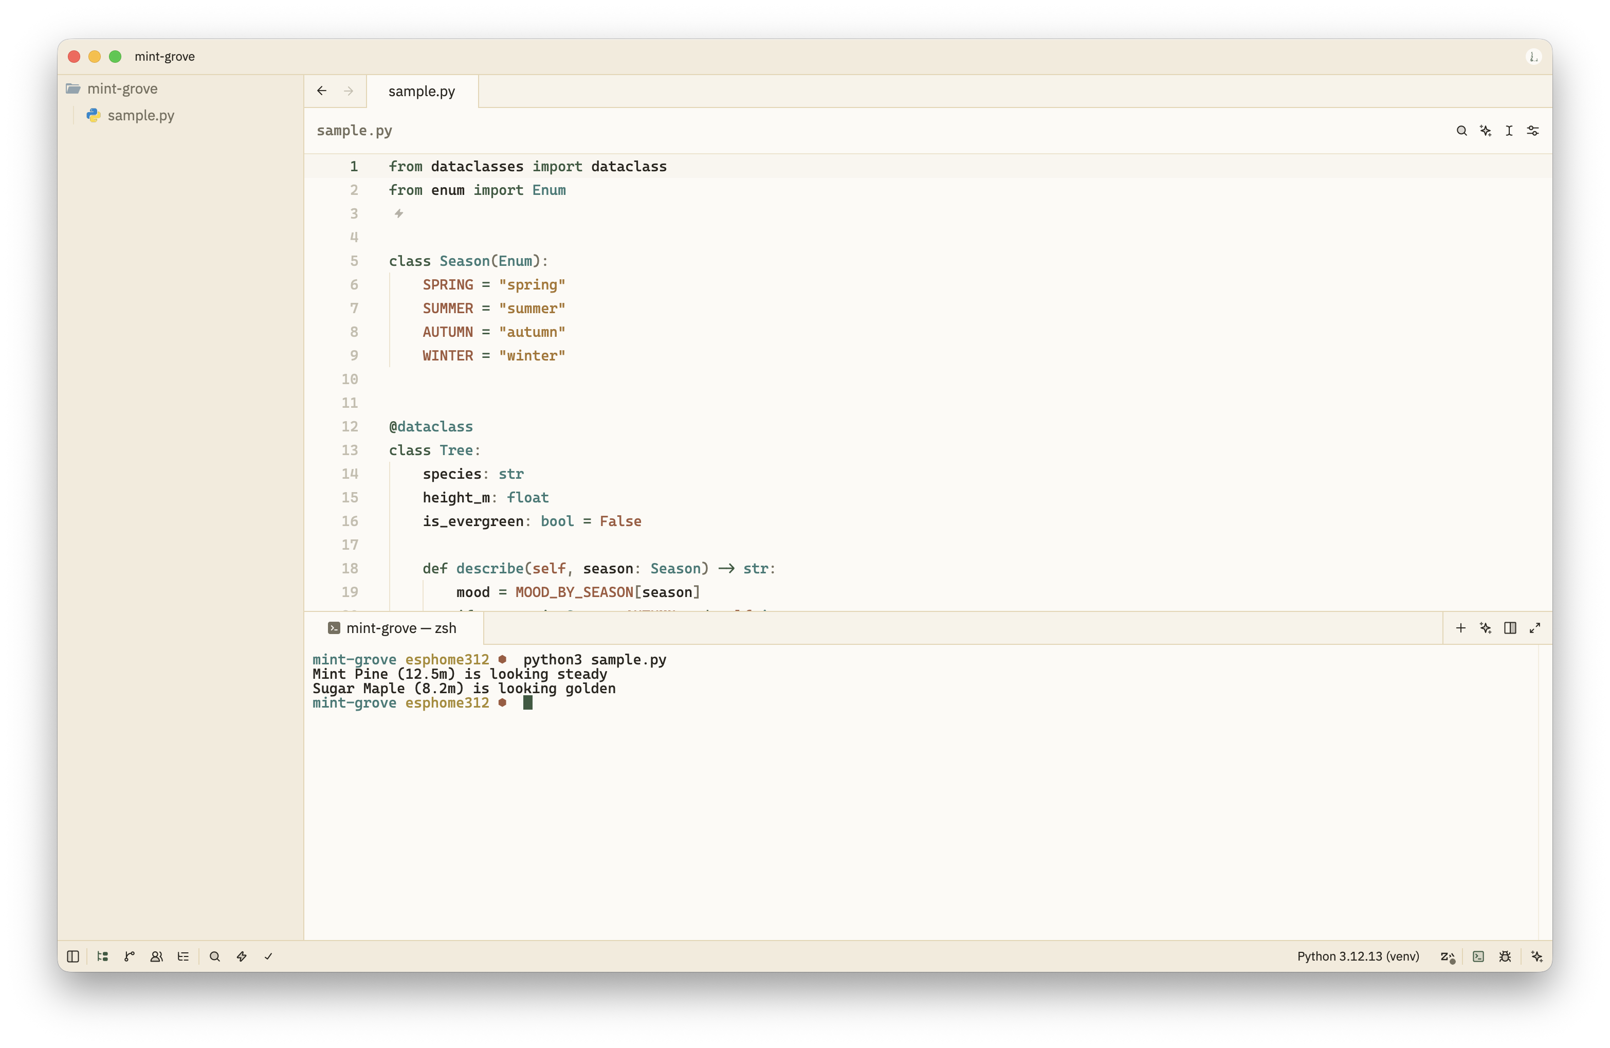The image size is (1610, 1048).
Task: Go forward with the right arrow
Action: click(349, 91)
